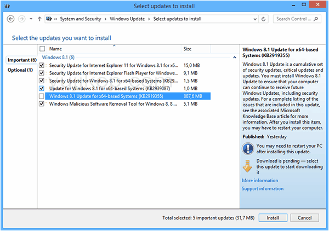Toggle the select-all checkbox by Name
The width and height of the screenshot is (329, 231).
42,49
